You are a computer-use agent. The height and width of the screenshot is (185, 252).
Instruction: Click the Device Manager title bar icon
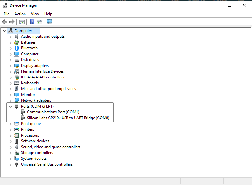(x=5, y=5)
